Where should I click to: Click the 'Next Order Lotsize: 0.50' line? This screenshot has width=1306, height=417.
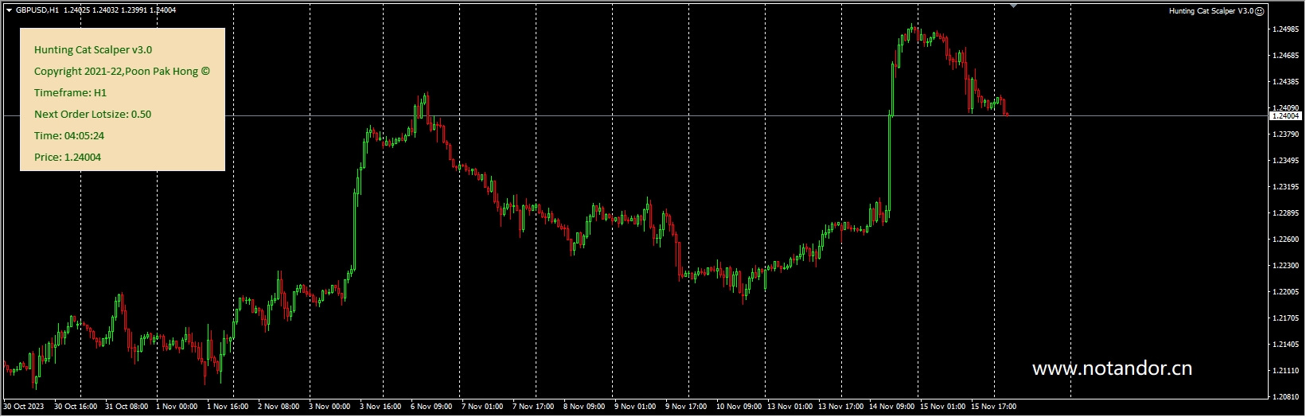pyautogui.click(x=92, y=114)
